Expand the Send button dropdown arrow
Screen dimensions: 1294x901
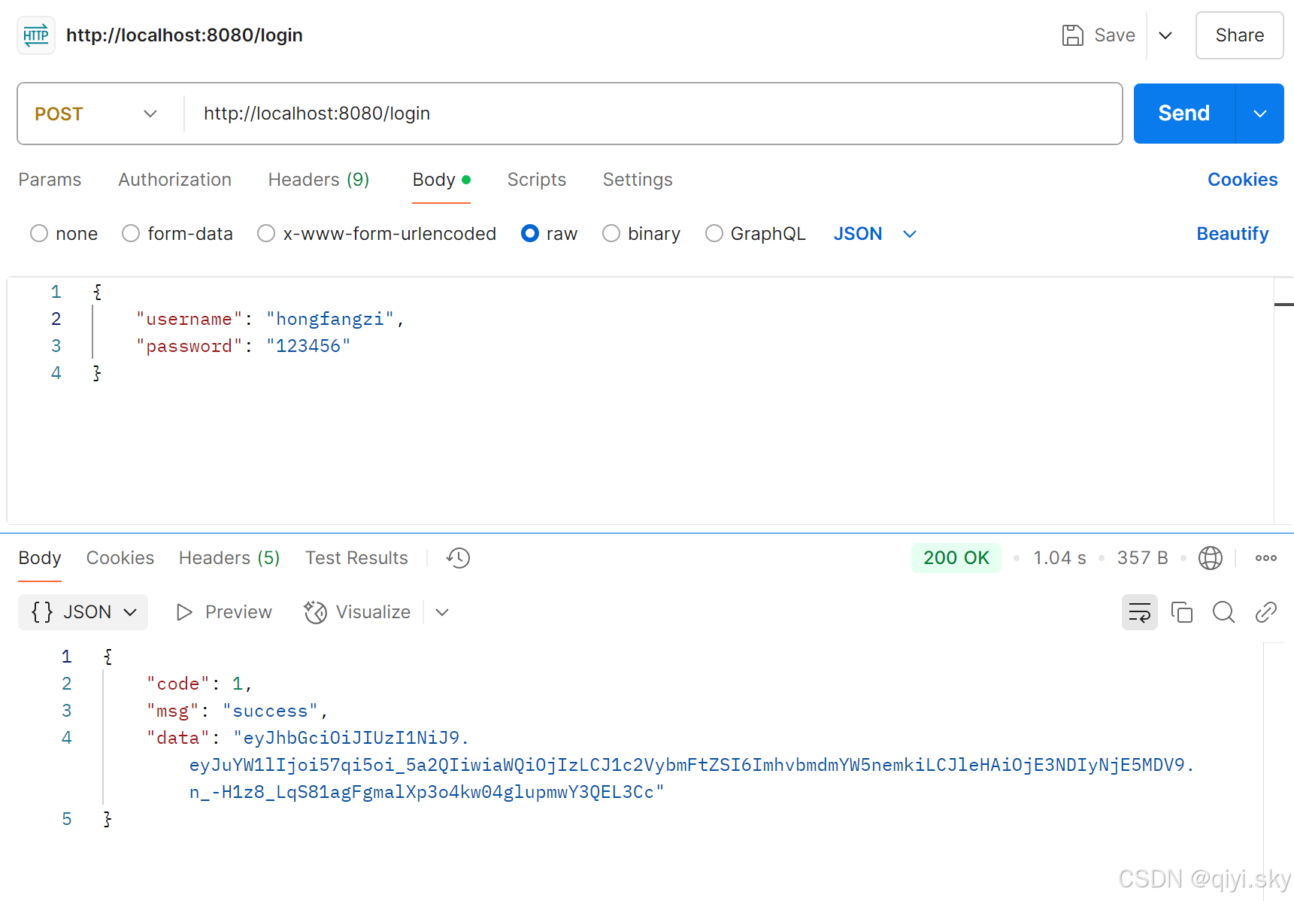[1259, 114]
